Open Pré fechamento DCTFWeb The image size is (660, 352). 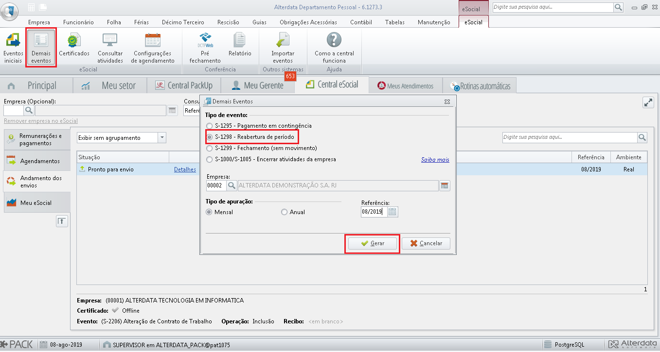(205, 48)
